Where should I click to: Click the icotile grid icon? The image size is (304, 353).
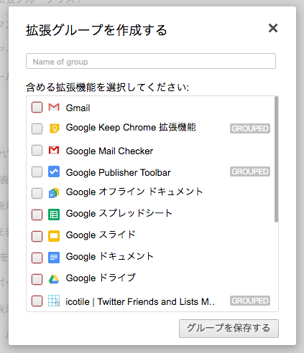click(54, 301)
